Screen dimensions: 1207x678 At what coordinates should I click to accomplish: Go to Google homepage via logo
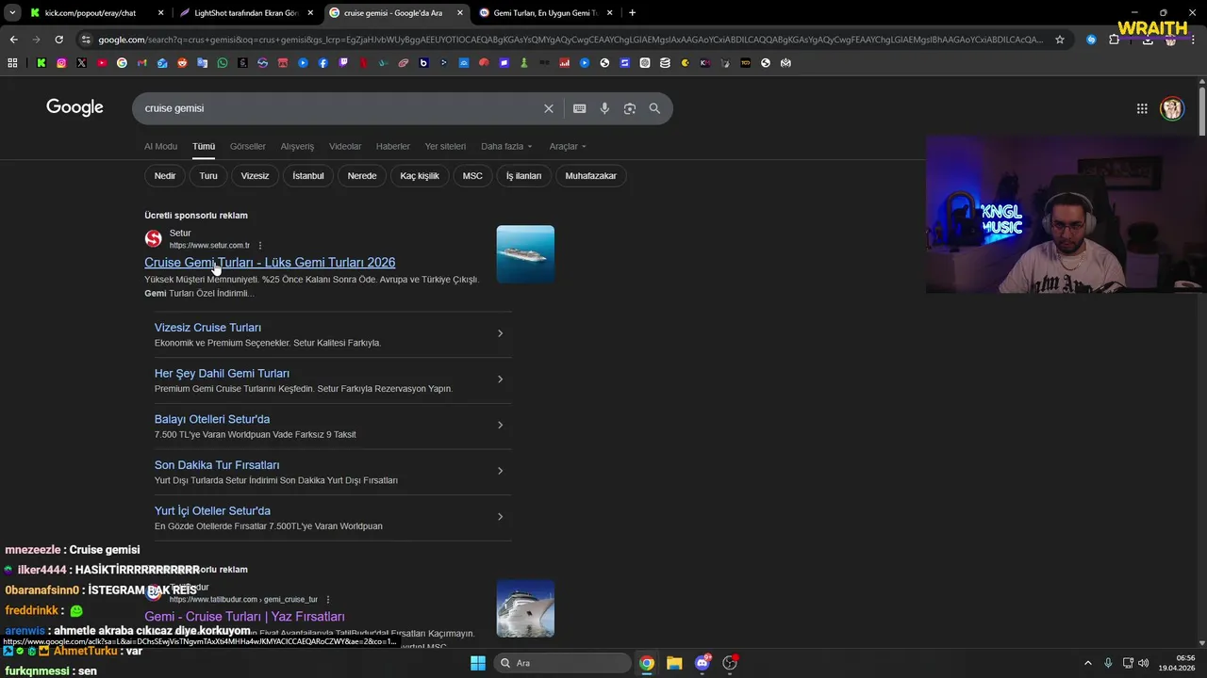(74, 107)
